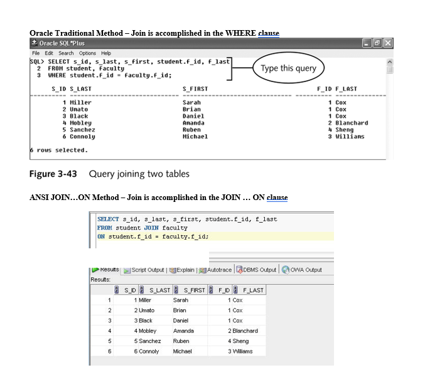Switch to the Explain tab
The image size is (425, 375).
pos(182,270)
